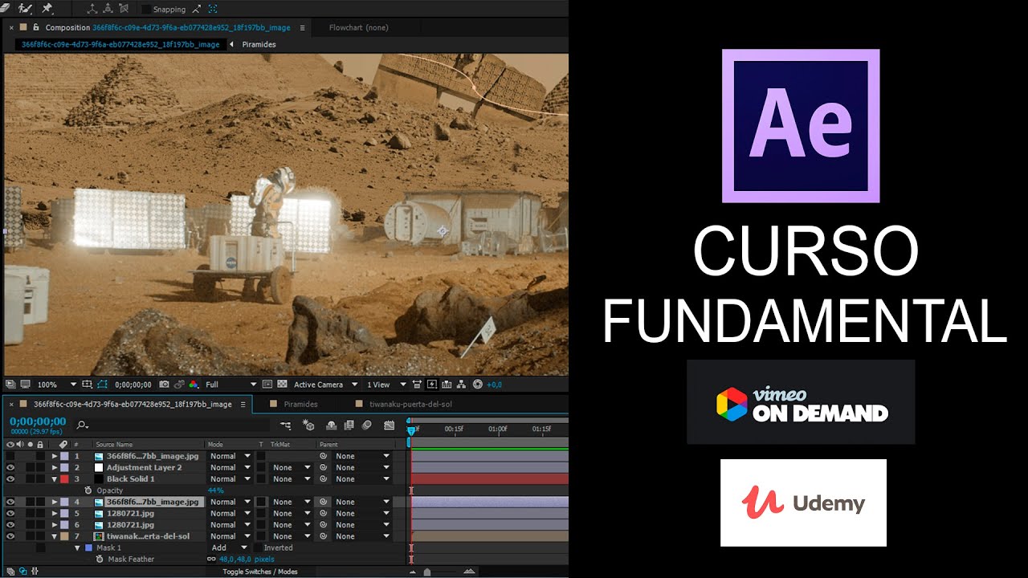Select the 366f8f6c…18f197bb_image timeline tab
Image resolution: width=1028 pixels, height=578 pixels.
131,404
